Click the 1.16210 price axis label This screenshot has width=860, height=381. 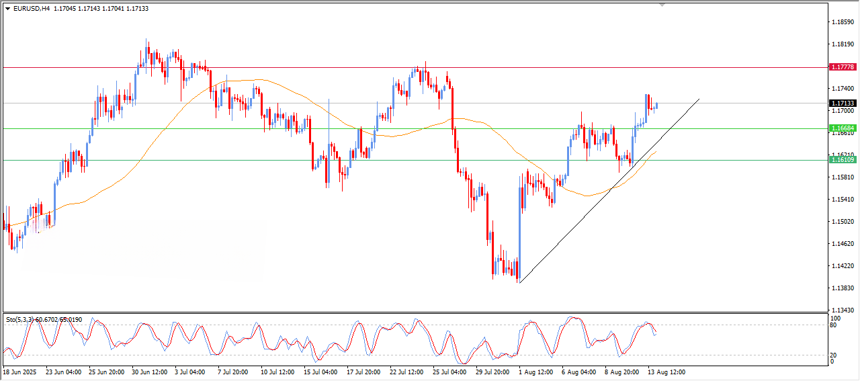pyautogui.click(x=843, y=155)
